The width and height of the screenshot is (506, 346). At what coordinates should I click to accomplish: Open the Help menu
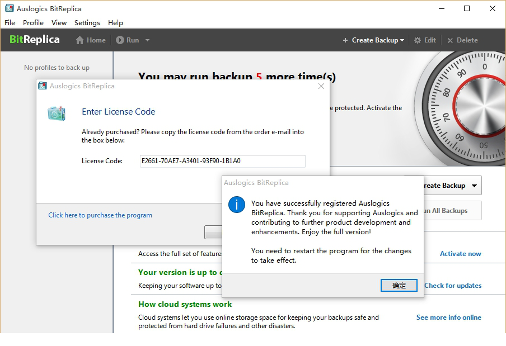coord(115,23)
